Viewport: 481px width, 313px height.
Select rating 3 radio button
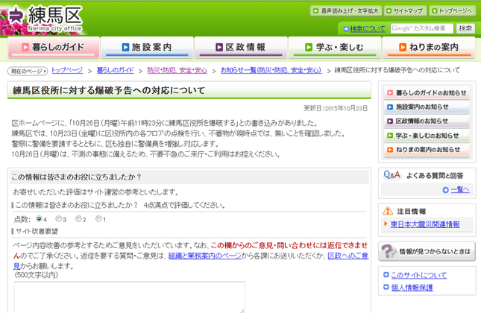point(57,219)
